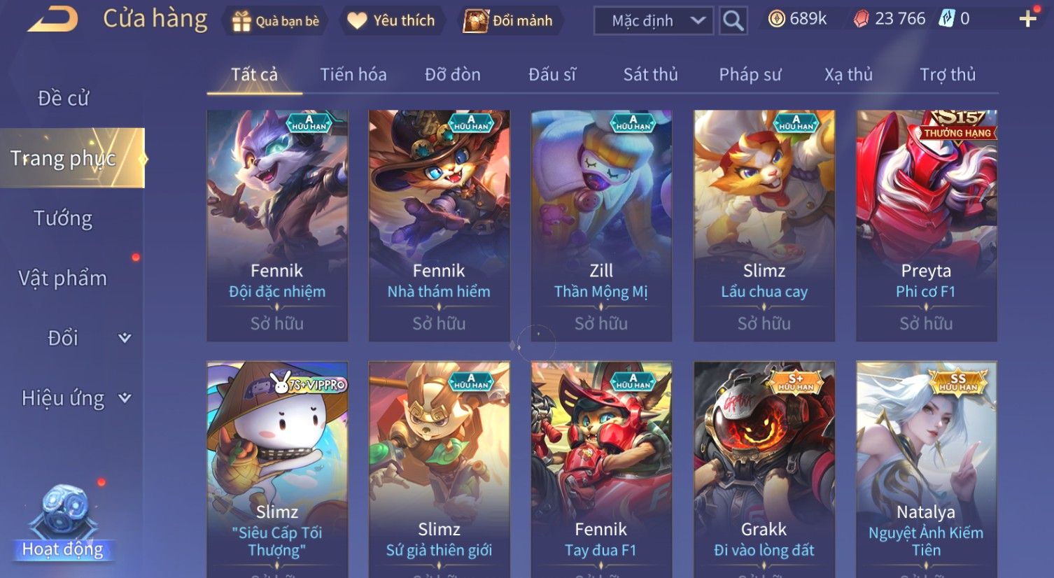This screenshot has width=1054, height=578.
Task: Open Vật phẩm in the sidebar
Action: coord(63,279)
